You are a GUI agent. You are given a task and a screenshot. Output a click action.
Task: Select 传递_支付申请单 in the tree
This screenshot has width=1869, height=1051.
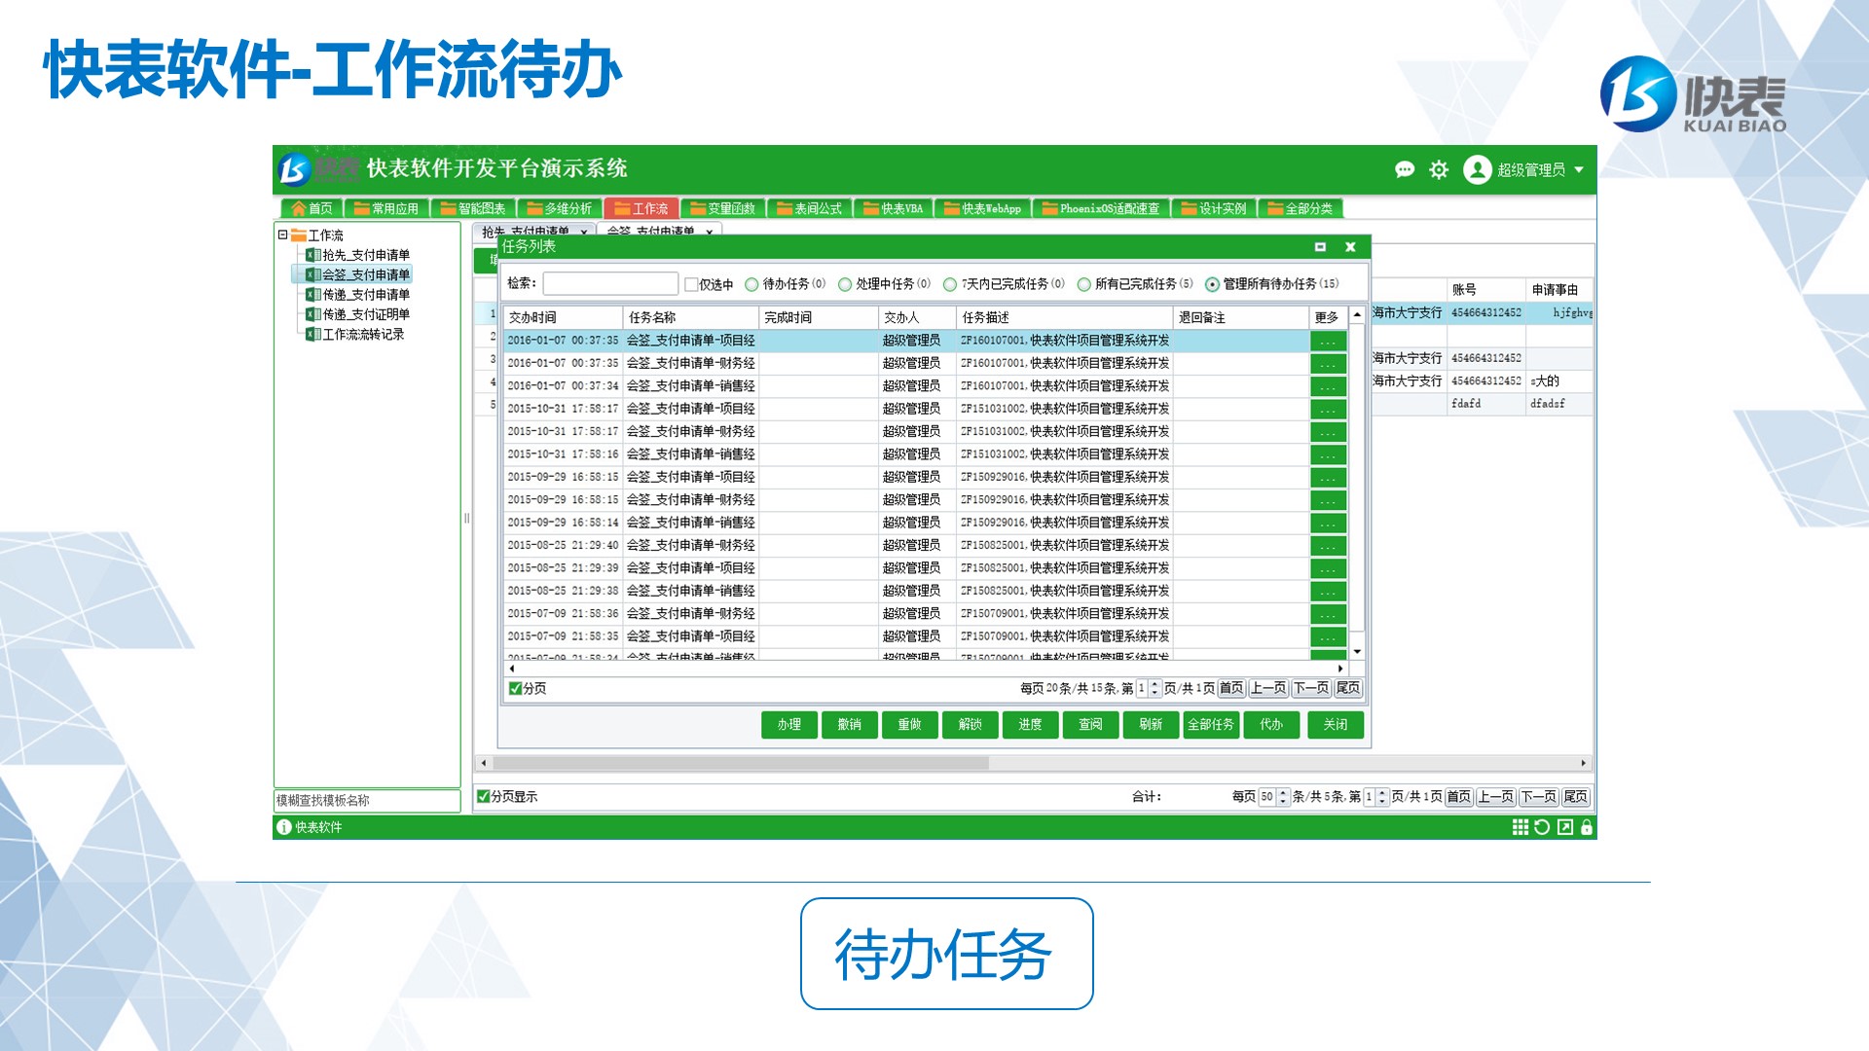(358, 294)
